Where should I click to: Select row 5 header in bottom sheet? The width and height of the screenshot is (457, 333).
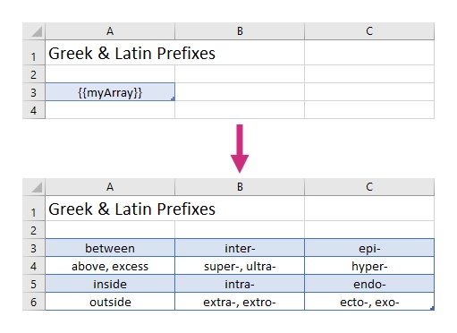34,284
